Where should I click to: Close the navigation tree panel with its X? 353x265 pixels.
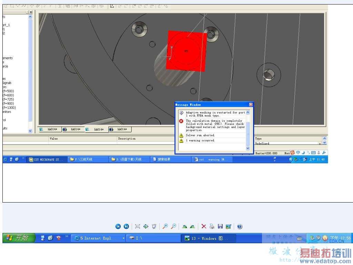click(x=31, y=12)
